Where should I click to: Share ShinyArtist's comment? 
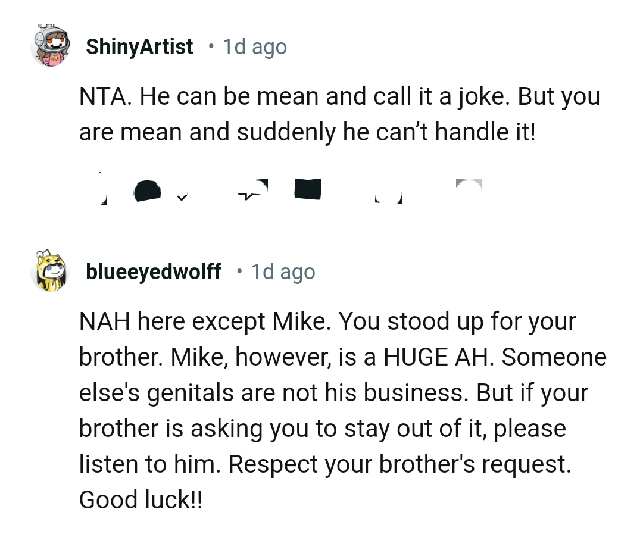pos(387,191)
